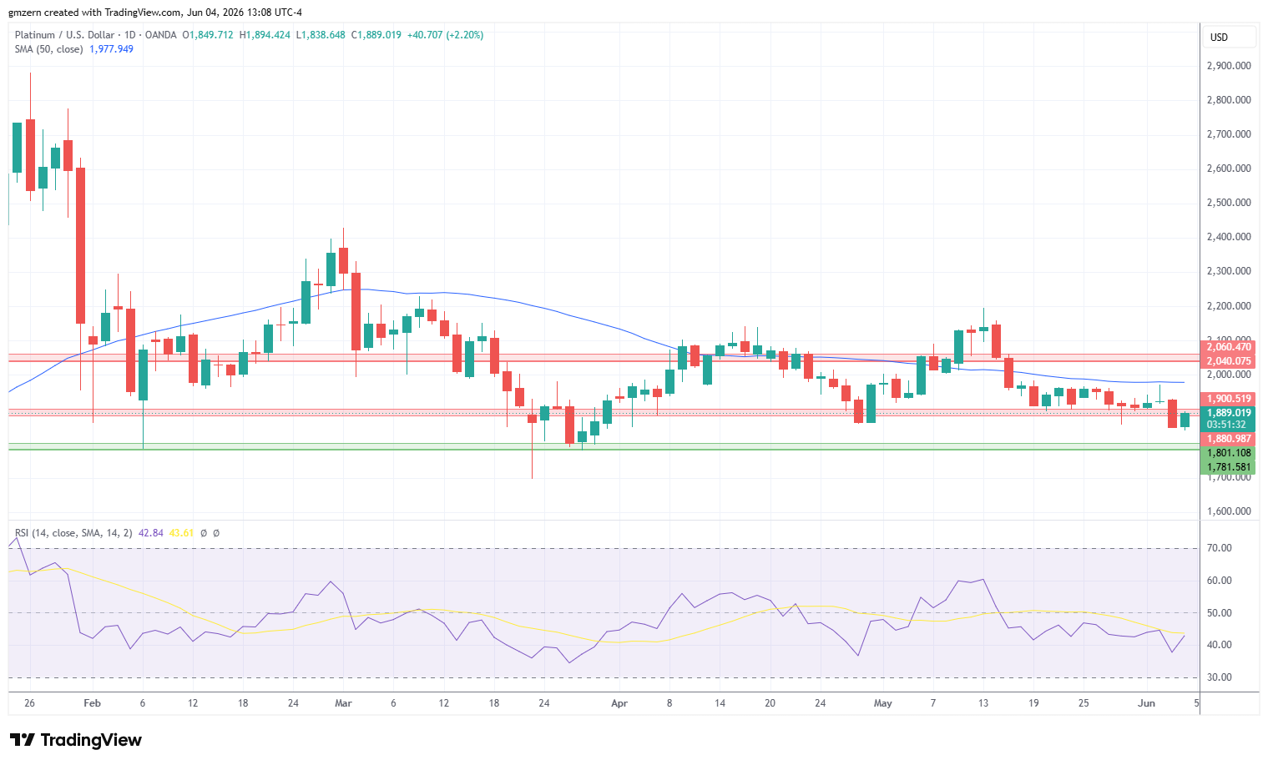1268x765 pixels.
Task: Click the low price L1,838.648
Action: 321,35
